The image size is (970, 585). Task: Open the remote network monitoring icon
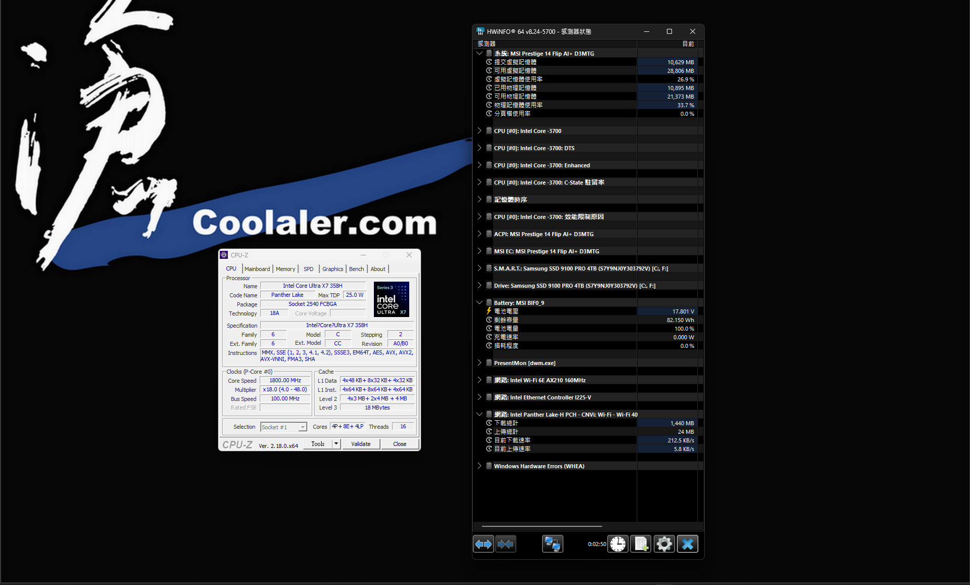[552, 544]
